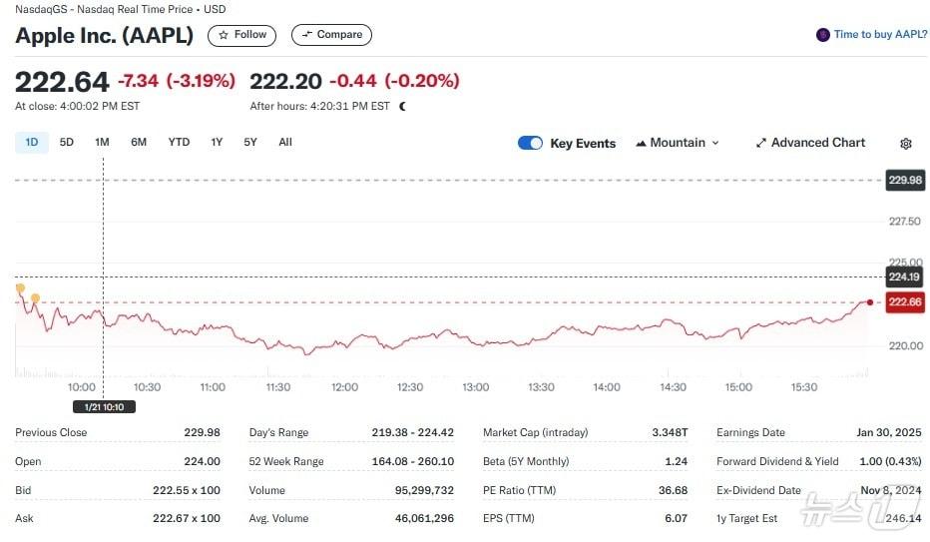Select the 1M chart range

click(x=102, y=142)
